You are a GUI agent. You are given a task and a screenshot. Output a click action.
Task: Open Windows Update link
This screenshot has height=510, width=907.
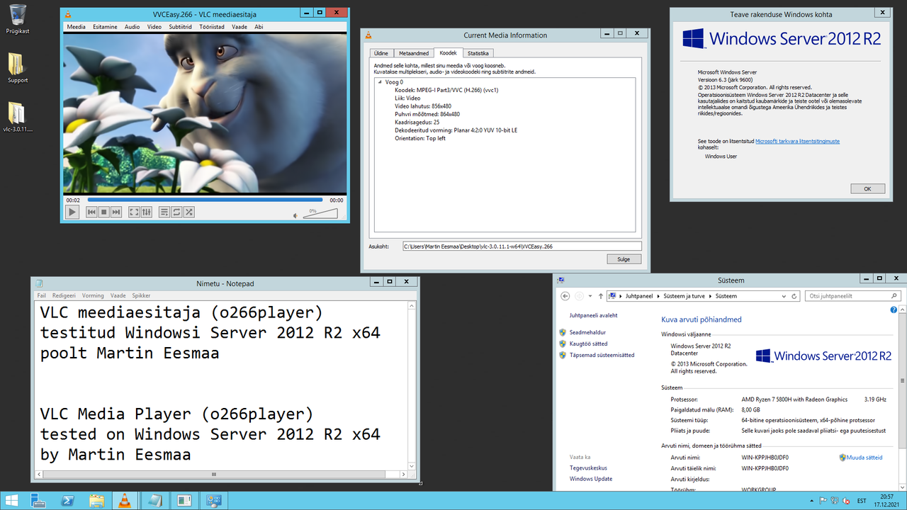[591, 479]
